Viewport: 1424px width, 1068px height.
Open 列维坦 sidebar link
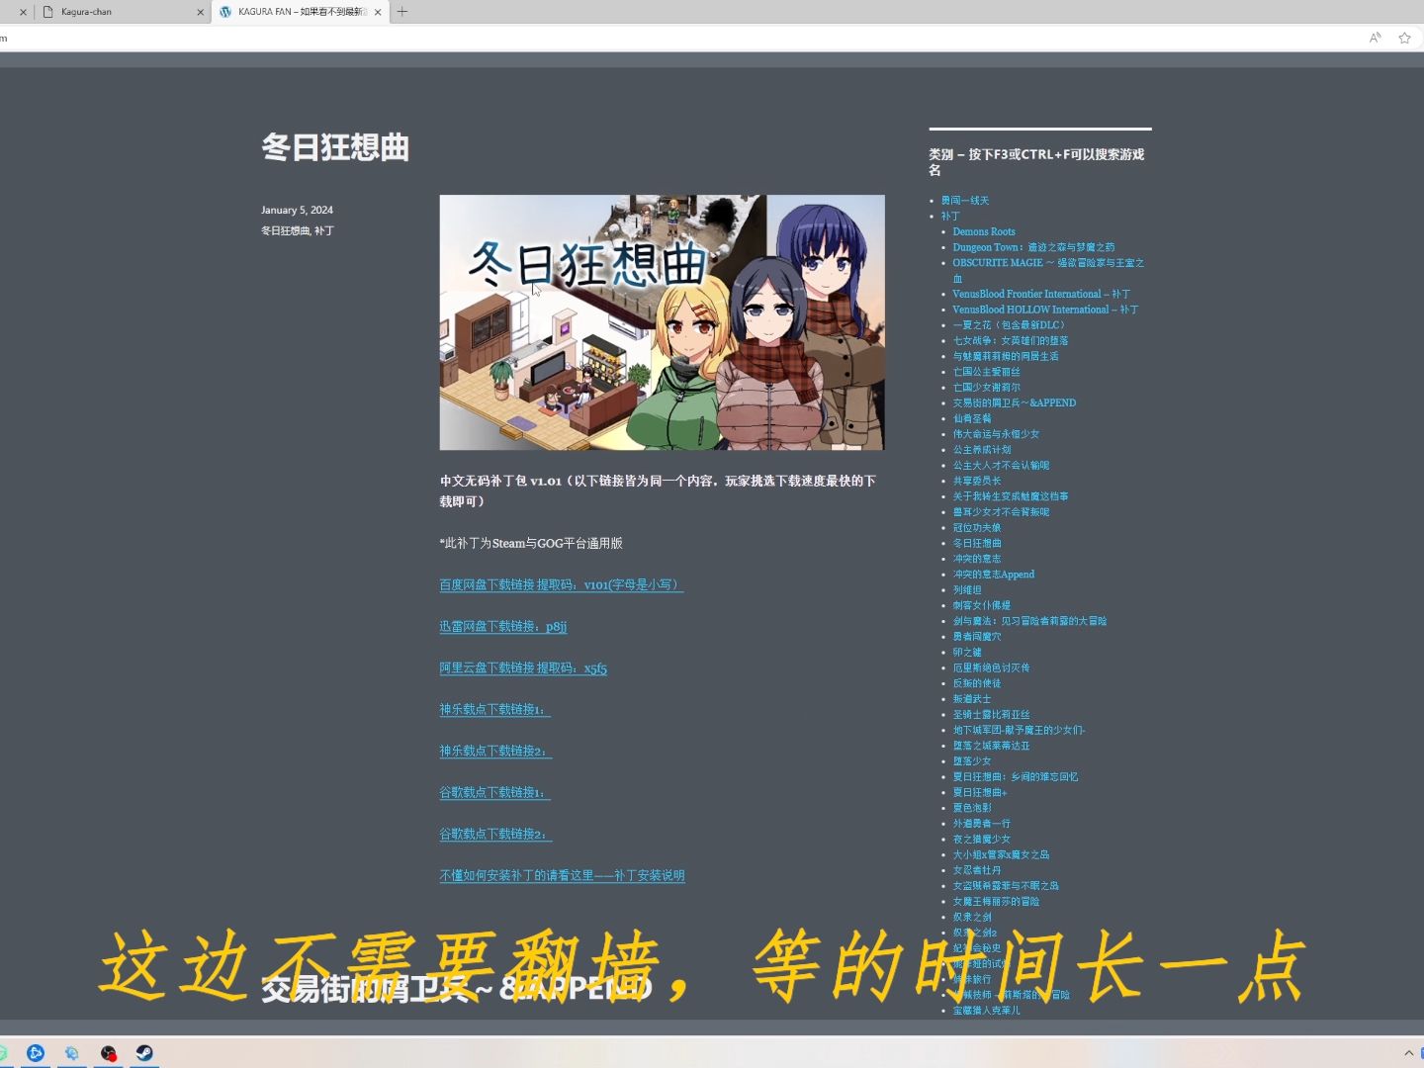click(967, 589)
